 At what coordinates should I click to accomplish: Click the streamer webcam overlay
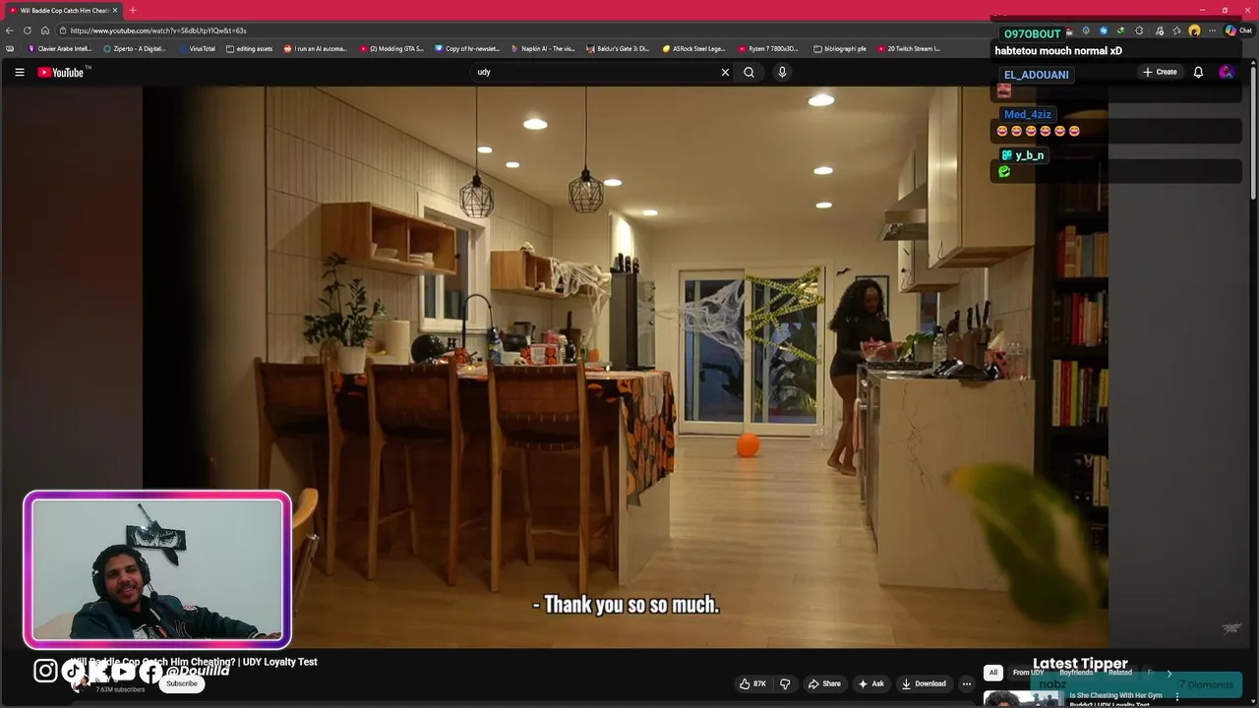[x=157, y=570]
